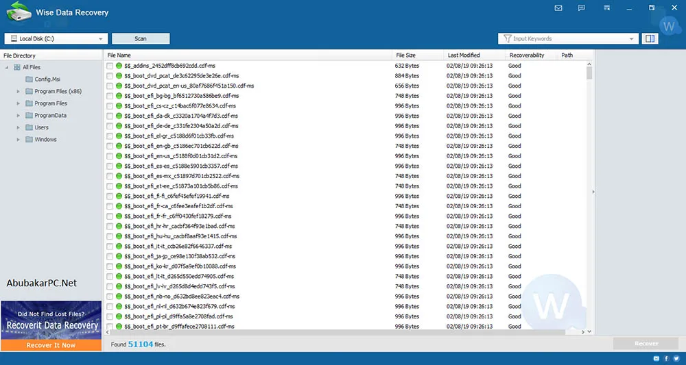Open the Facebook icon in bottom status bar
The width and height of the screenshot is (686, 365).
pyautogui.click(x=667, y=358)
